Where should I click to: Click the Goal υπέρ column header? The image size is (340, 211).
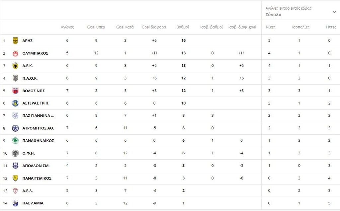click(96, 27)
